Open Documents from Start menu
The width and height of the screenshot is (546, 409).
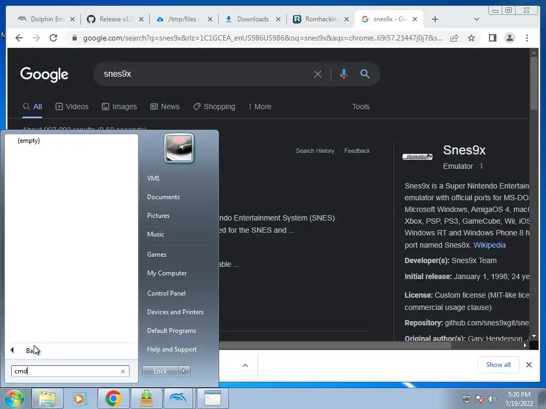pos(163,197)
